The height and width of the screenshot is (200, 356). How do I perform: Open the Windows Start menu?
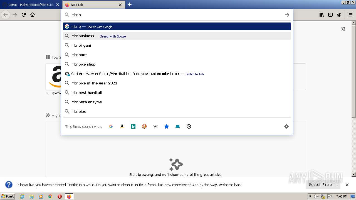click(8, 196)
